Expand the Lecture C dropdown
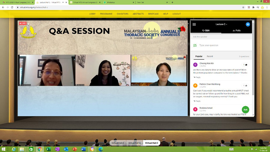The image size is (270, 152). [221, 24]
